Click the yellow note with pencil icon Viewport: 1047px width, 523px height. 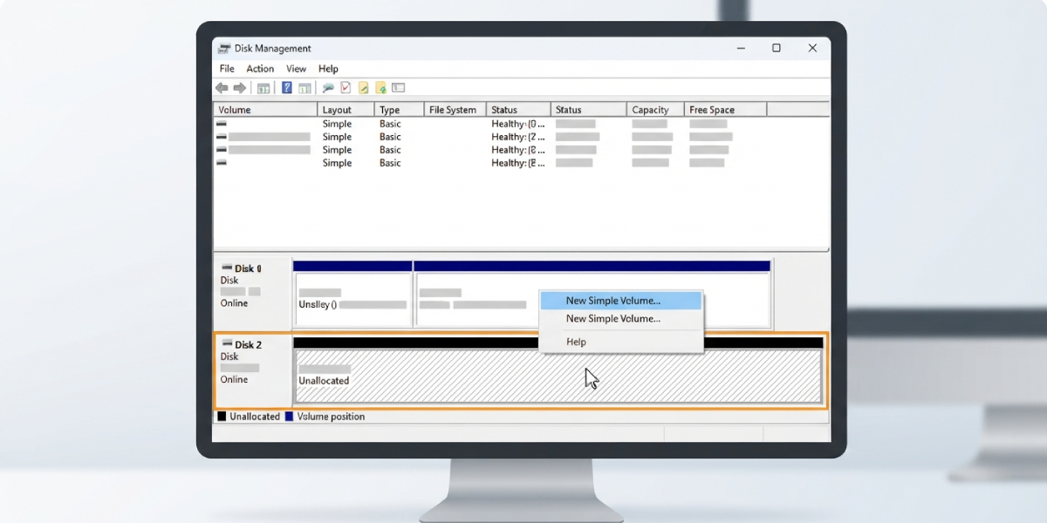point(363,88)
